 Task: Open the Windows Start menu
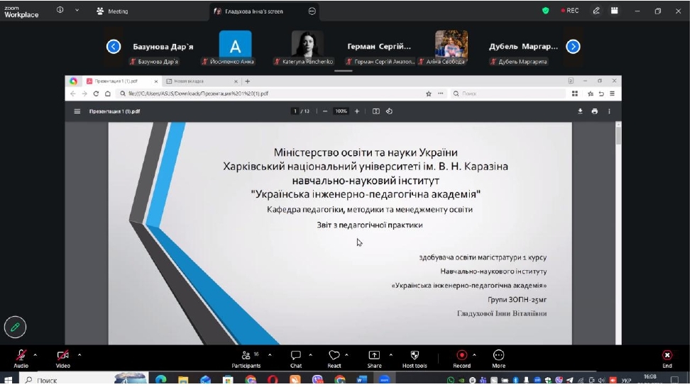8,381
